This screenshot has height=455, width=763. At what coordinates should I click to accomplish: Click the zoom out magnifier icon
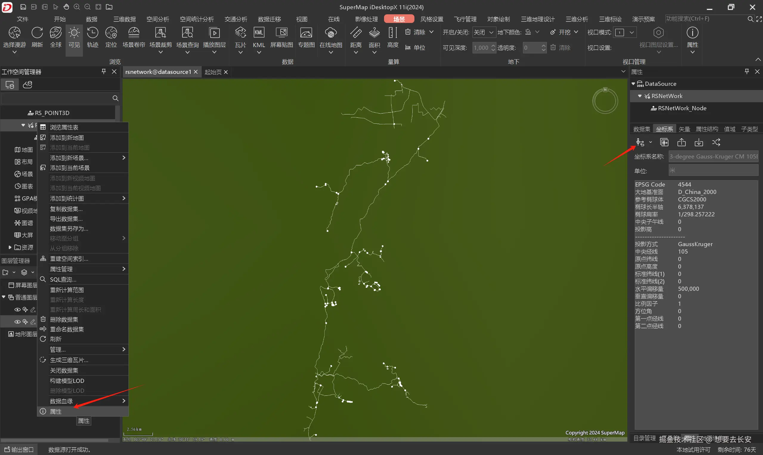pos(87,7)
